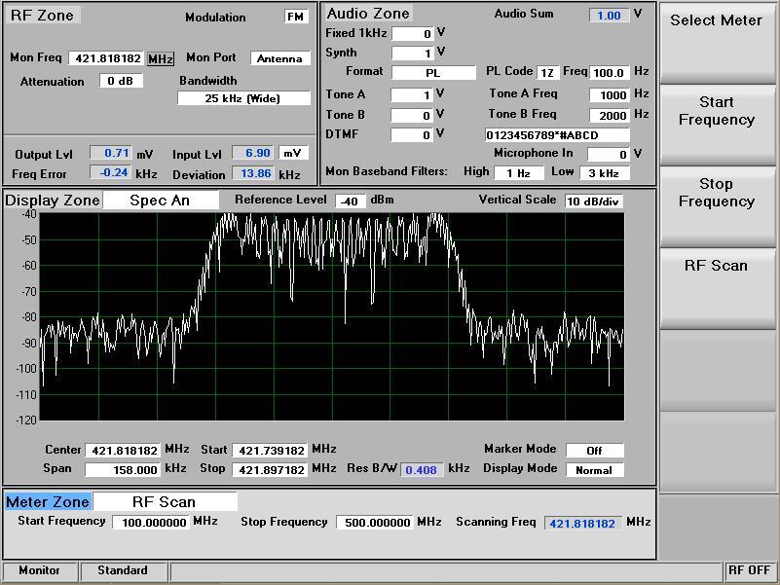
Task: Edit Meter Zone Start Frequency 100.000000
Action: (151, 523)
